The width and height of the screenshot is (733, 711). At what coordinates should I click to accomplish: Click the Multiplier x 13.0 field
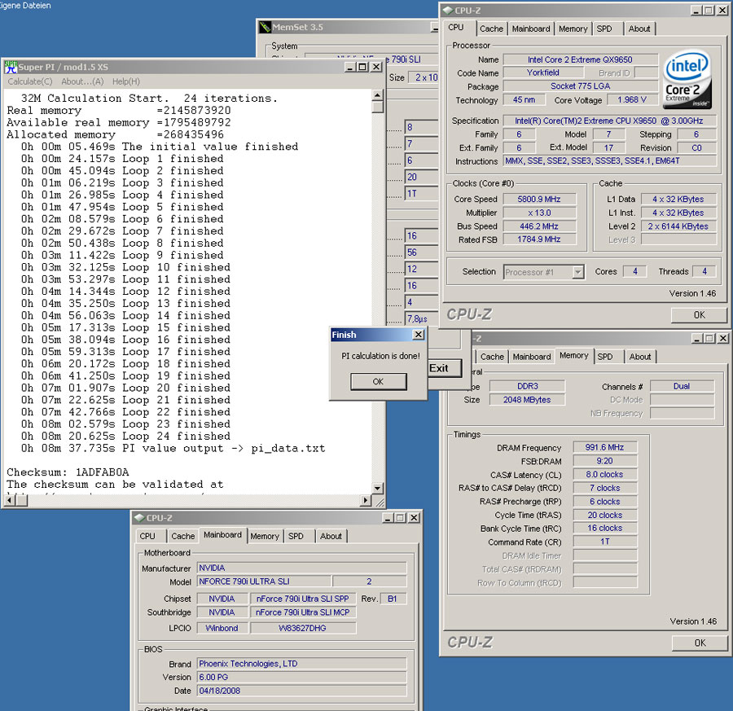[x=539, y=213]
